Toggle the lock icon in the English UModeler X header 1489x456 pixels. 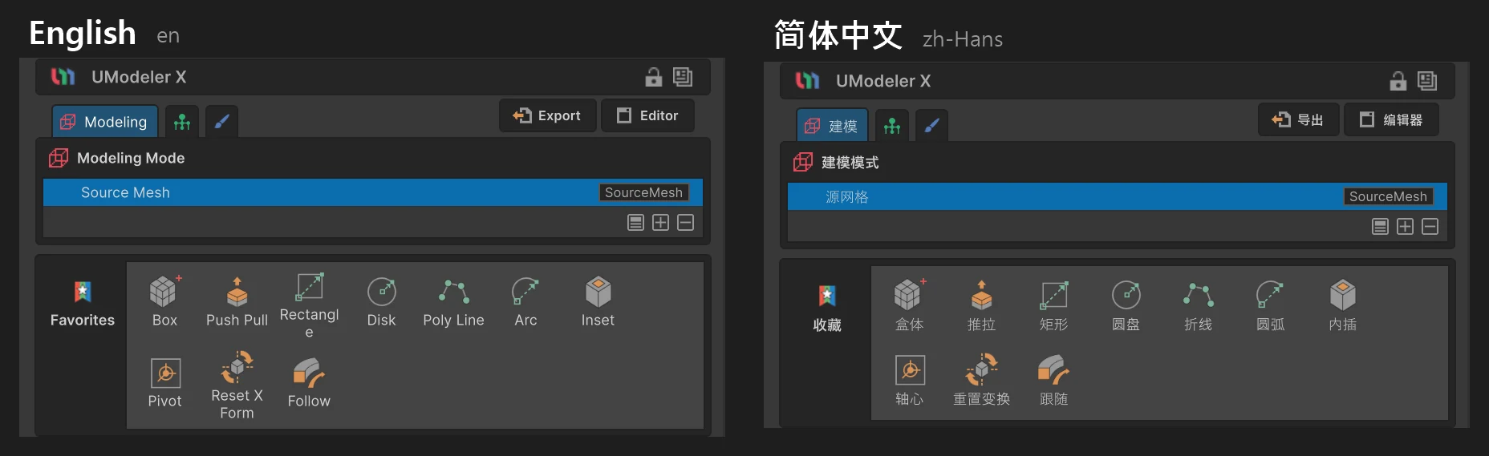[x=654, y=77]
